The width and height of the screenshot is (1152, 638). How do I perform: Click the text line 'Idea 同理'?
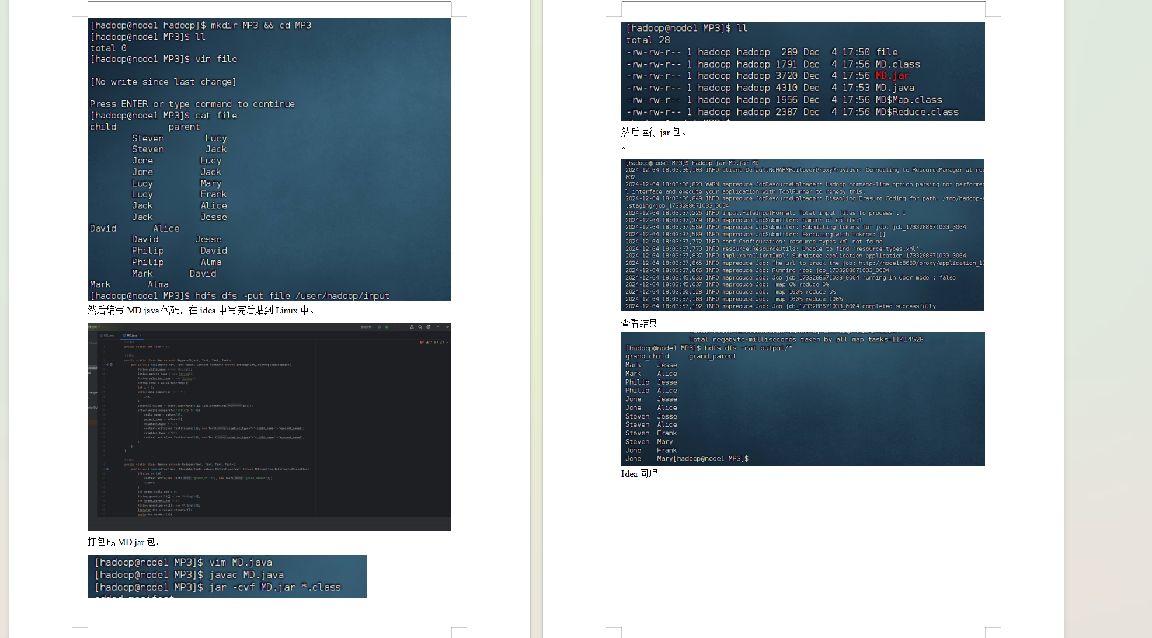click(x=639, y=474)
